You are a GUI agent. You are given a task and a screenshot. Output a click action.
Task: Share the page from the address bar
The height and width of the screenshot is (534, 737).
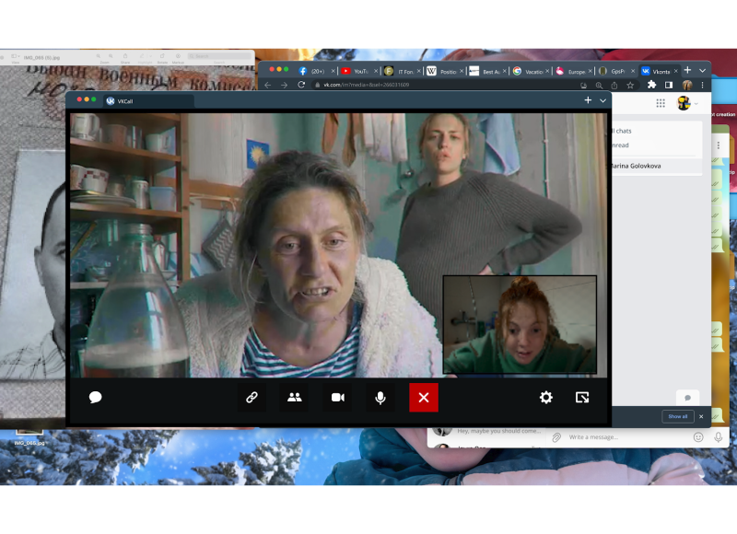click(x=614, y=86)
